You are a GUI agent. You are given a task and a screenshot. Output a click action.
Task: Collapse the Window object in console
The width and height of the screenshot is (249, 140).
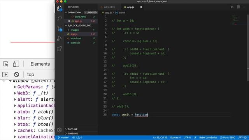10,81
